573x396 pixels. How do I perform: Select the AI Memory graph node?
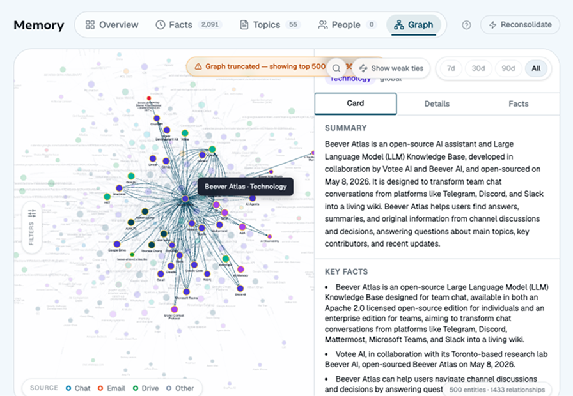point(240,270)
